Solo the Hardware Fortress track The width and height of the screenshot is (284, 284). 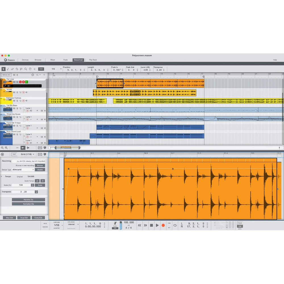pyautogui.click(x=17, y=101)
